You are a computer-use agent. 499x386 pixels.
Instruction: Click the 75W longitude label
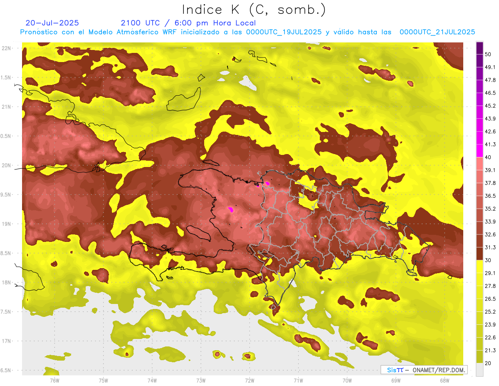pyautogui.click(x=104, y=380)
